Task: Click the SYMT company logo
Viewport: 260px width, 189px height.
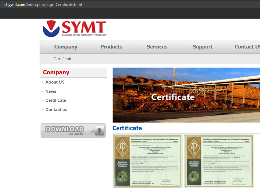Action: pos(75,29)
